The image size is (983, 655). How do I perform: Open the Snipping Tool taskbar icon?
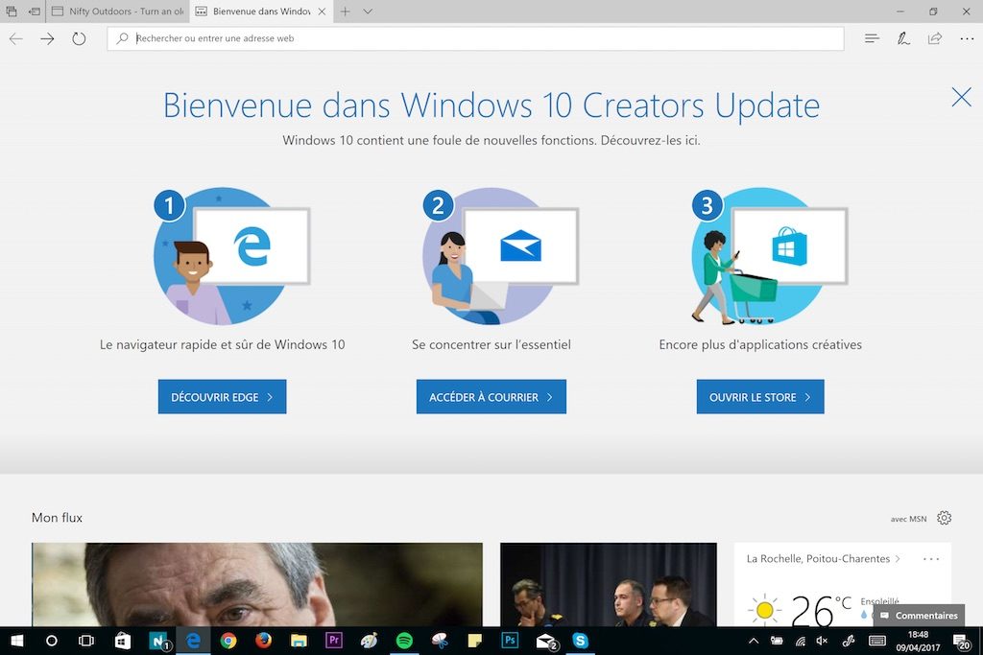point(440,641)
